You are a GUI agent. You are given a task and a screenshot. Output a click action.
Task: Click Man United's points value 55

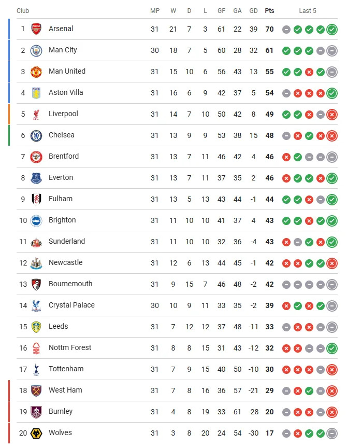tap(269, 72)
